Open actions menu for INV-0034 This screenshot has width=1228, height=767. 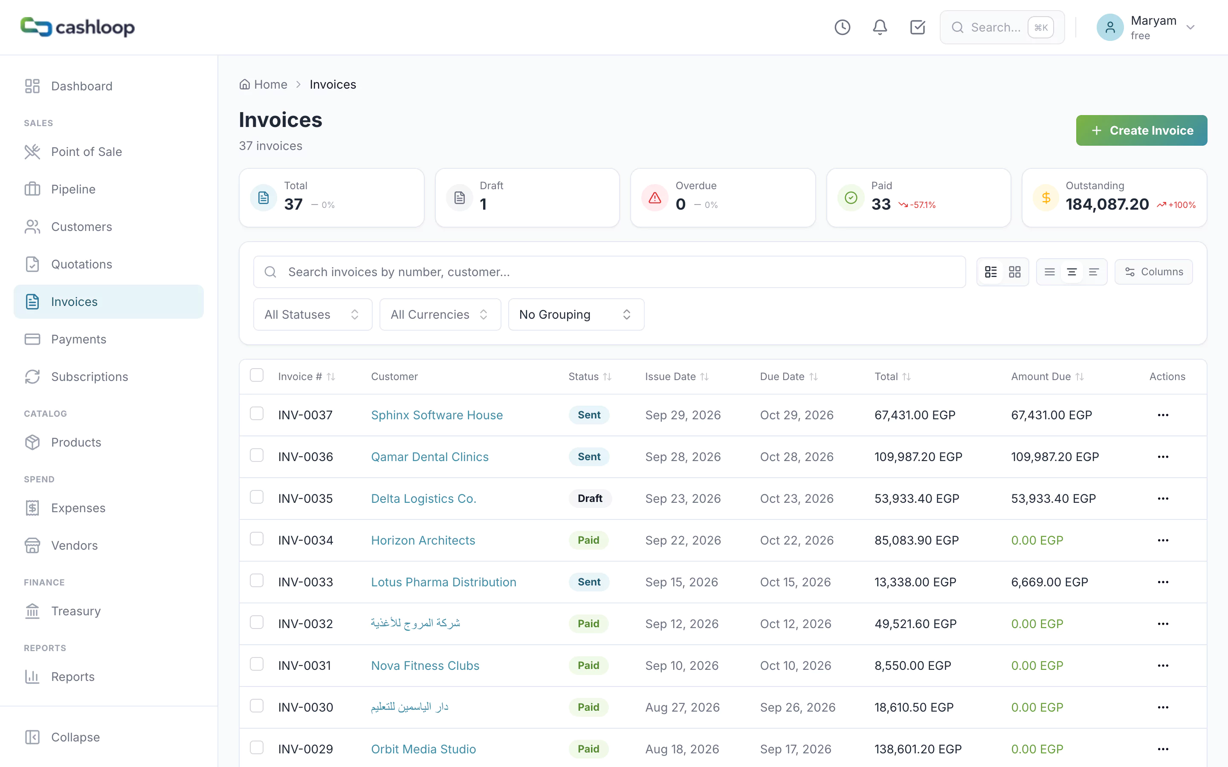1162,540
